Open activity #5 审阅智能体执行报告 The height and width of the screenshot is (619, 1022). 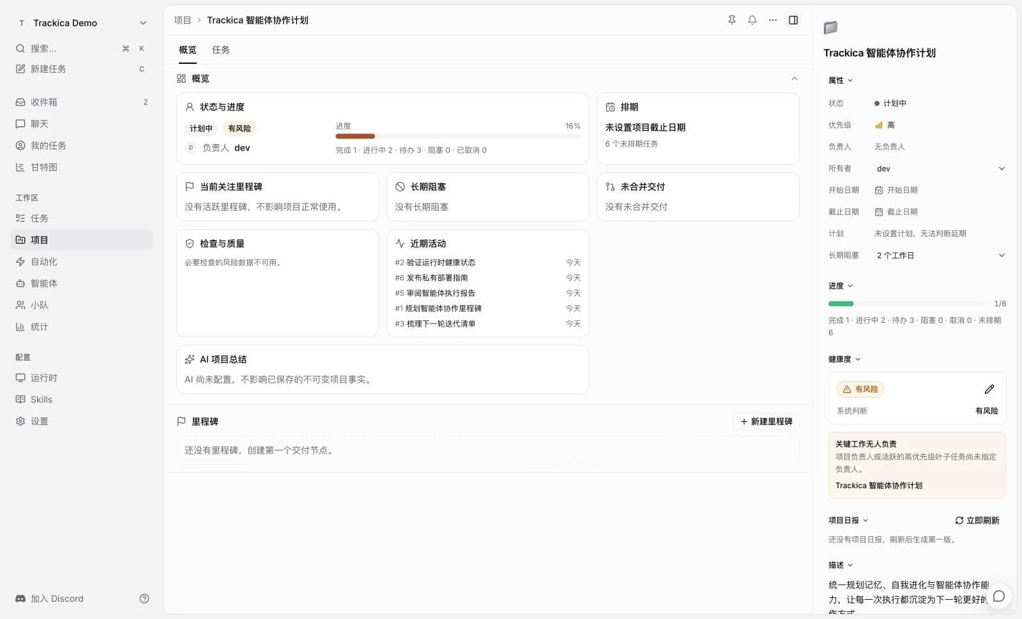coord(488,293)
